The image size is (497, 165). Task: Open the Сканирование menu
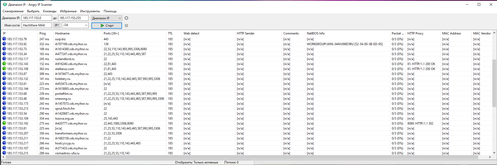pyautogui.click(x=13, y=11)
